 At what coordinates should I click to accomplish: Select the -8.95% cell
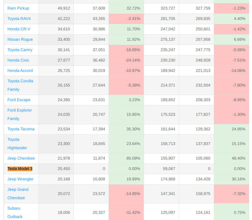click(232, 100)
